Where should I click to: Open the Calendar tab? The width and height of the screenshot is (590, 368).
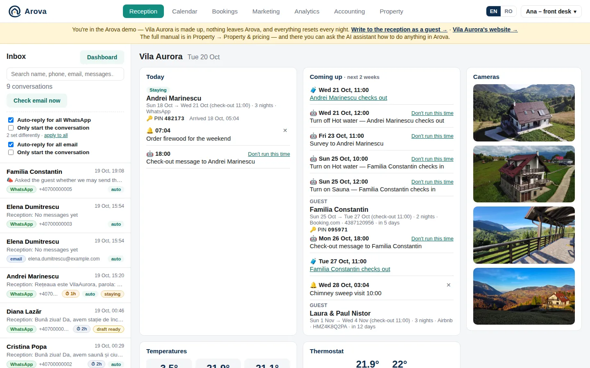pyautogui.click(x=184, y=11)
